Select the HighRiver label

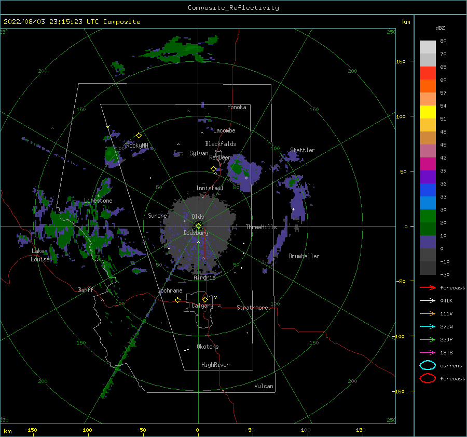pyautogui.click(x=215, y=365)
